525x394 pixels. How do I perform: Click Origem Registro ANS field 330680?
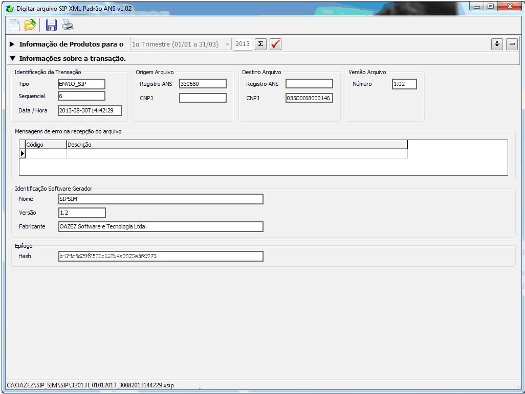pyautogui.click(x=203, y=84)
